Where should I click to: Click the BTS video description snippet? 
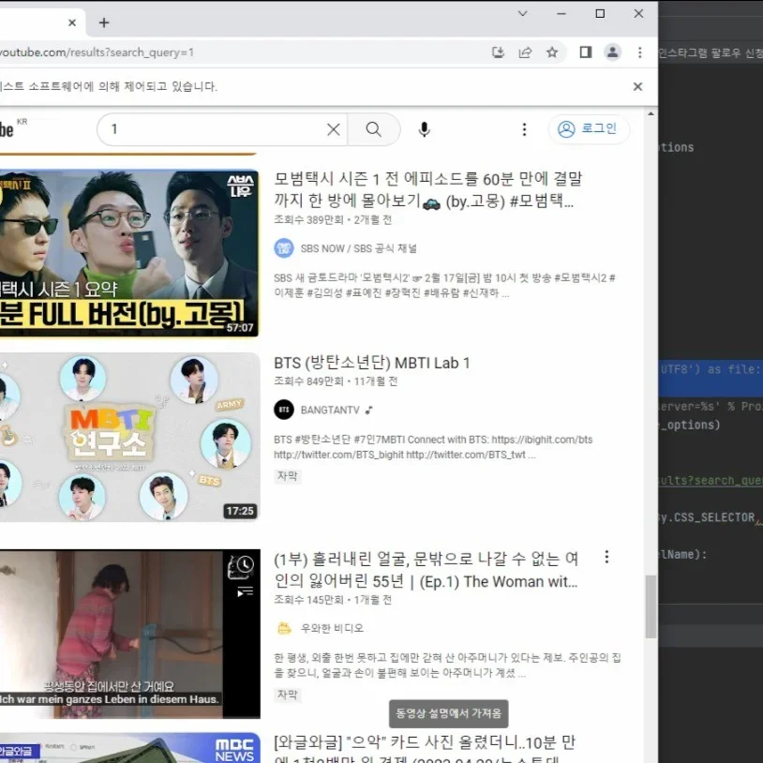click(x=433, y=447)
